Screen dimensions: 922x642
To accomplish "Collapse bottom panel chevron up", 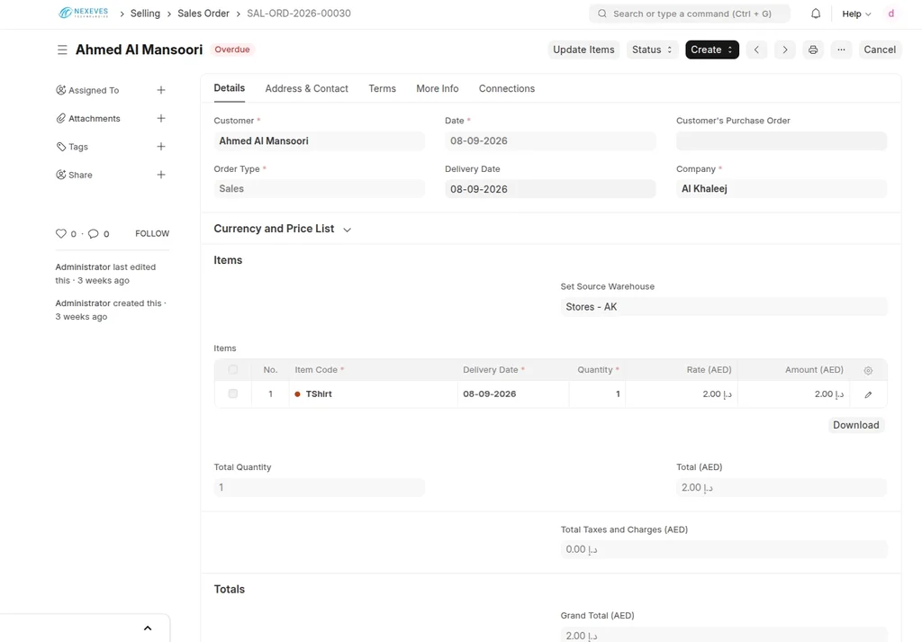I will [x=148, y=628].
